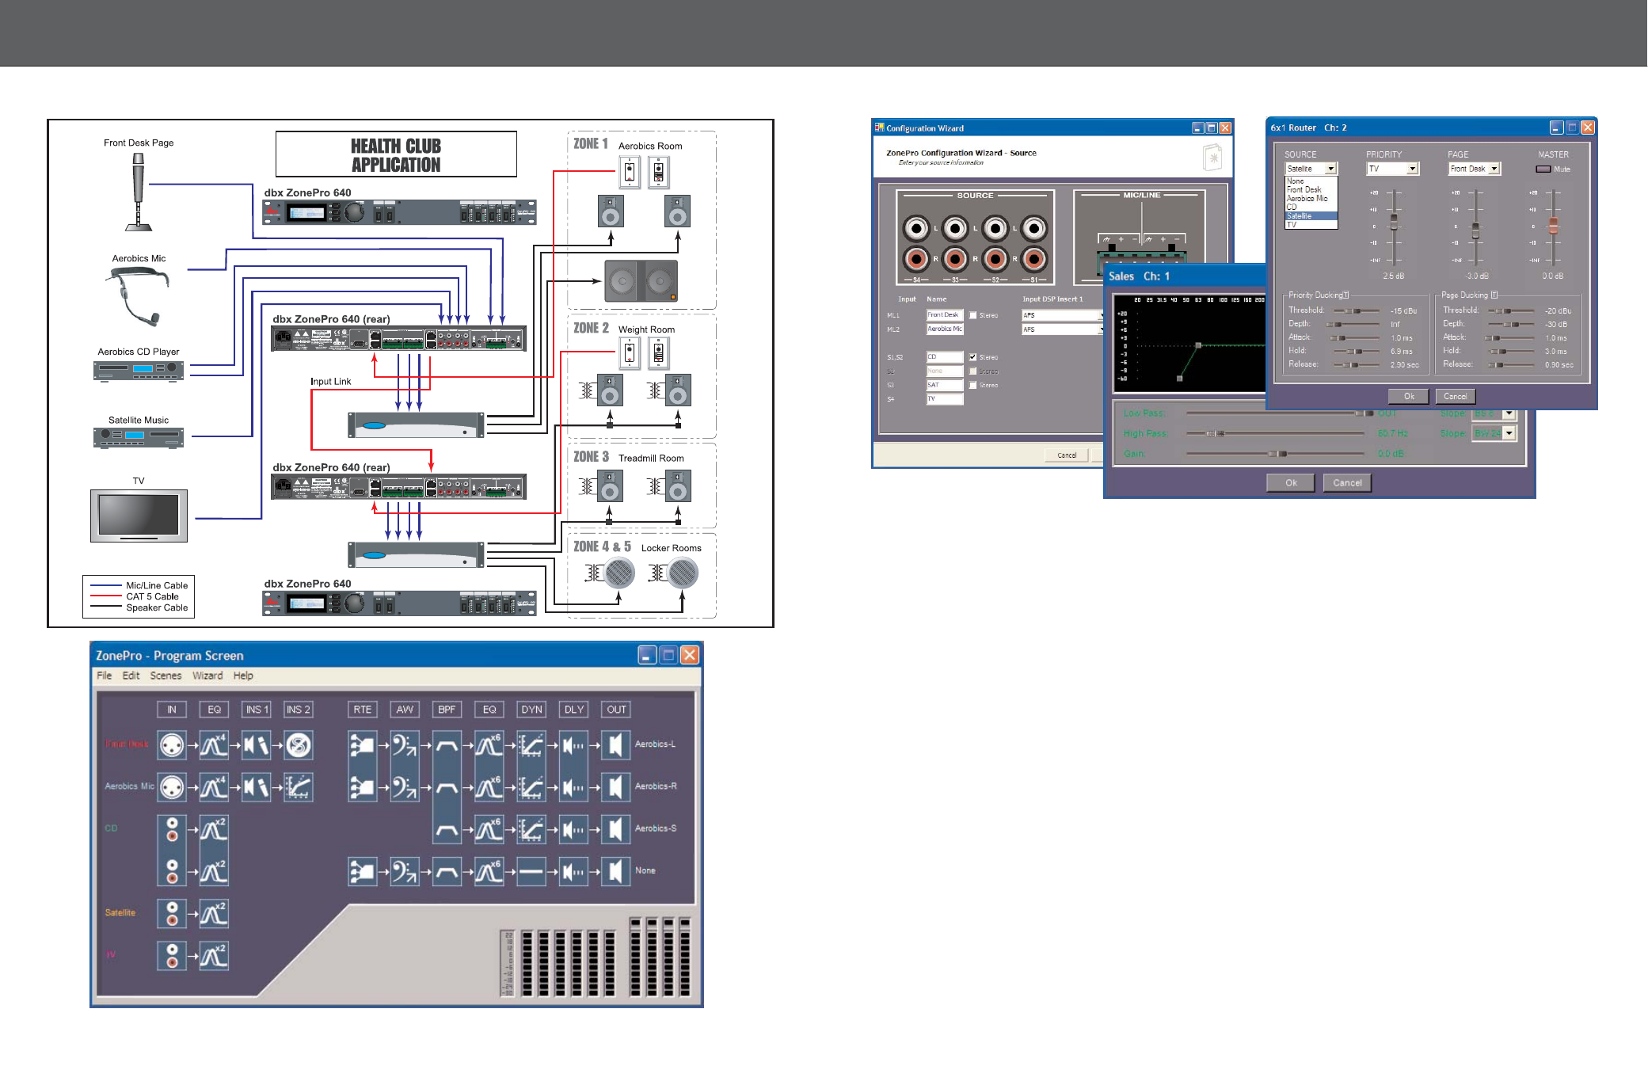Image resolution: width=1648 pixels, height=1066 pixels.
Task: Open the TV EQ x2 block
Action: click(x=214, y=955)
